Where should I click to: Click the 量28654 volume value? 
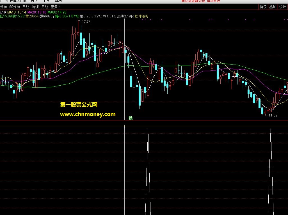coord(32,16)
